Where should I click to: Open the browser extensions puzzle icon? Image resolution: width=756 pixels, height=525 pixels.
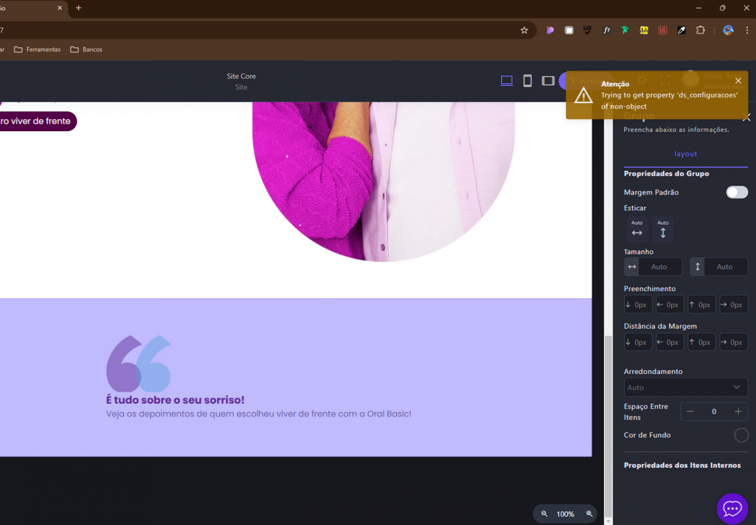tap(700, 30)
